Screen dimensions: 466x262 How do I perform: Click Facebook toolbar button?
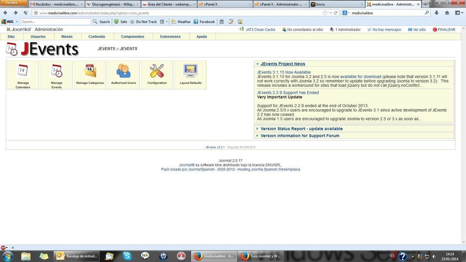point(204,22)
